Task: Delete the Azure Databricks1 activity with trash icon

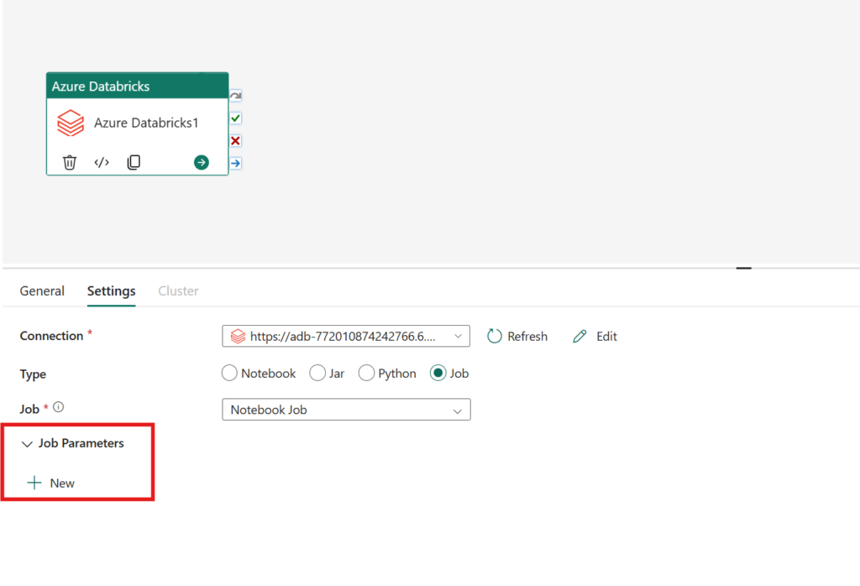Action: (x=70, y=162)
